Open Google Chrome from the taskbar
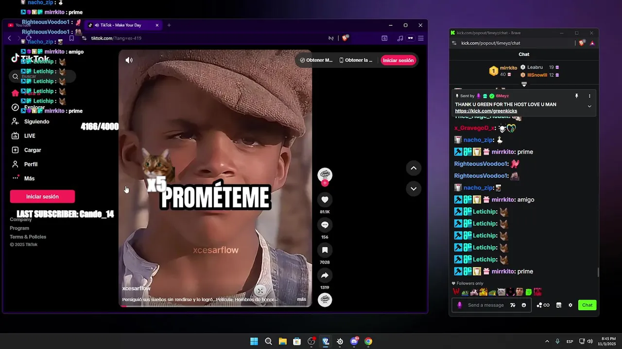 click(368, 341)
